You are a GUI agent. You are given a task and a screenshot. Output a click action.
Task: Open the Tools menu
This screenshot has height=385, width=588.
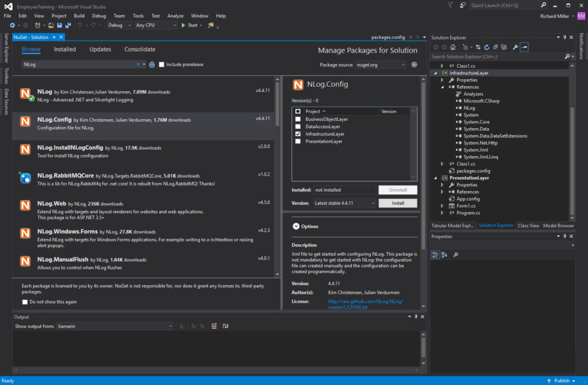(x=138, y=16)
